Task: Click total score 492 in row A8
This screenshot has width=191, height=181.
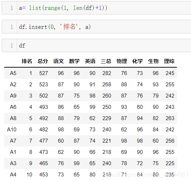Action: [x=44, y=118]
